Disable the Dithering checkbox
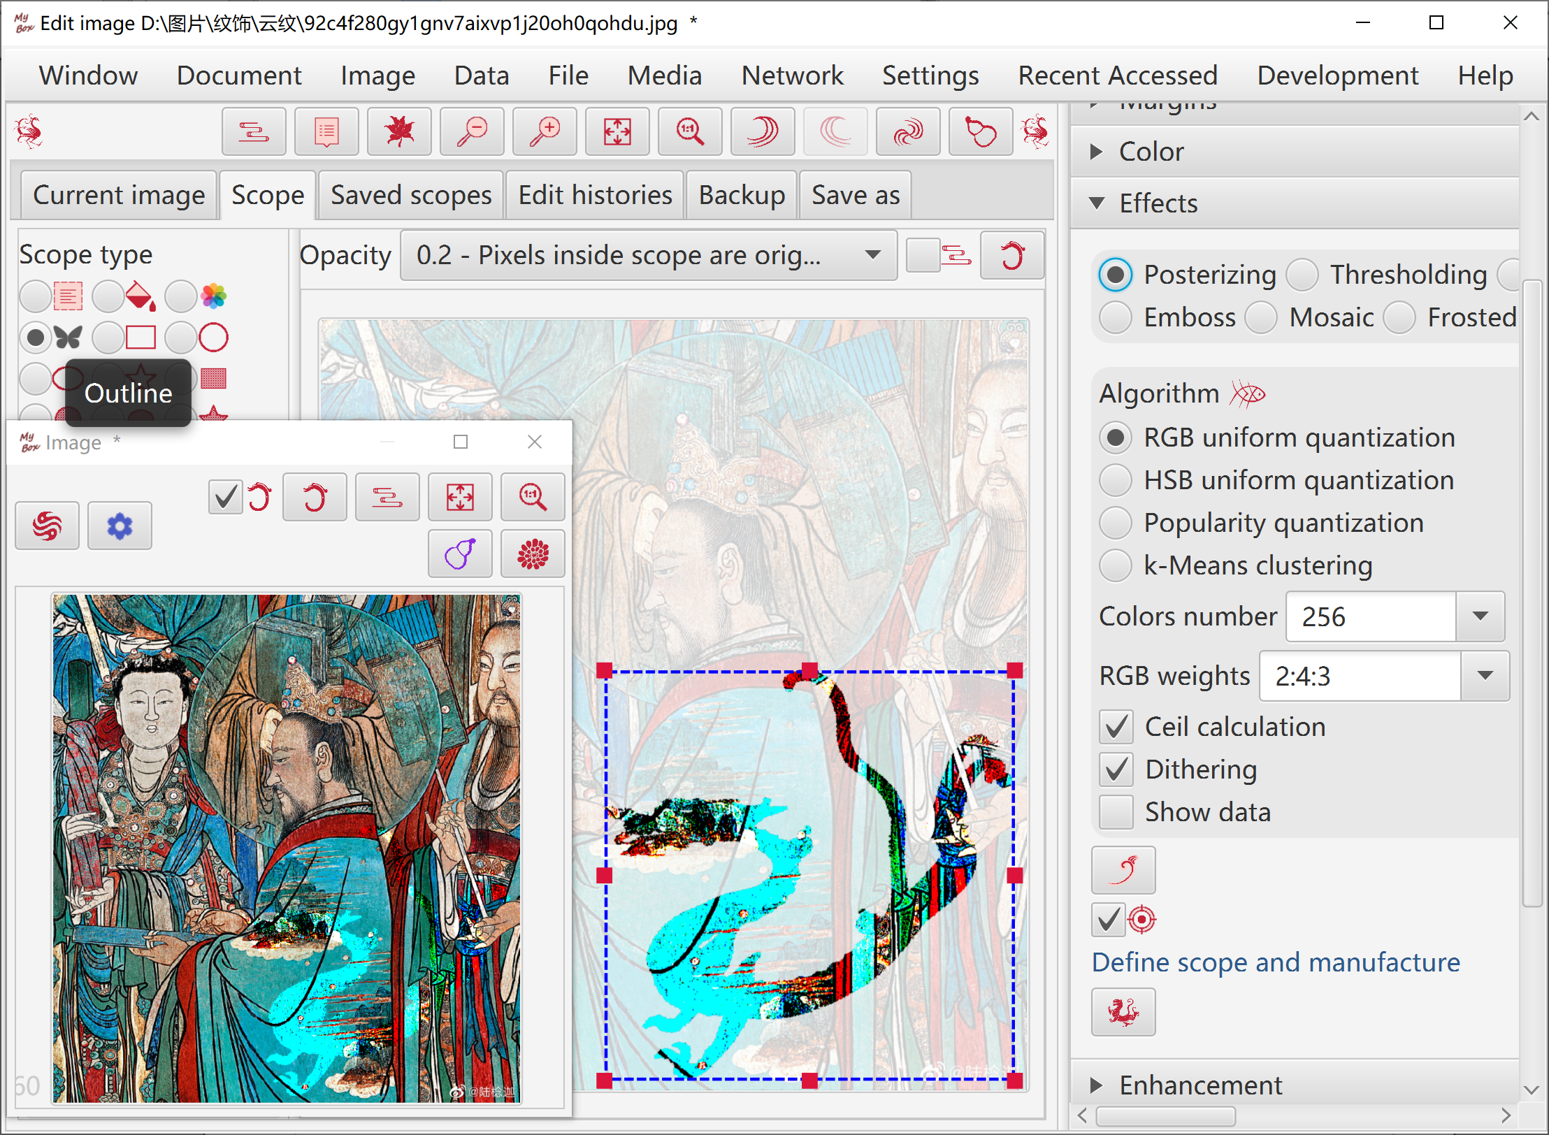The width and height of the screenshot is (1549, 1135). pos(1116,769)
